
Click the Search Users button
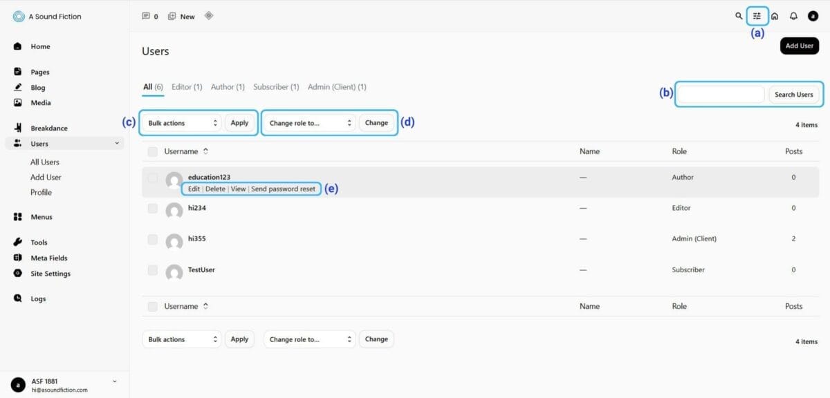tap(793, 95)
